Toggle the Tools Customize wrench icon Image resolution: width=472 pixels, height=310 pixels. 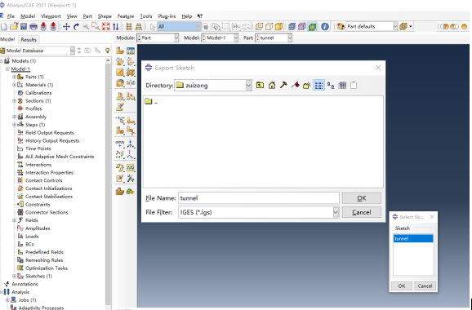click(x=131, y=179)
